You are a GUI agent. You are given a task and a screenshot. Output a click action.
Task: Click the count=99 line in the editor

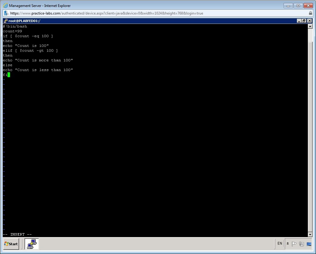(x=12, y=31)
